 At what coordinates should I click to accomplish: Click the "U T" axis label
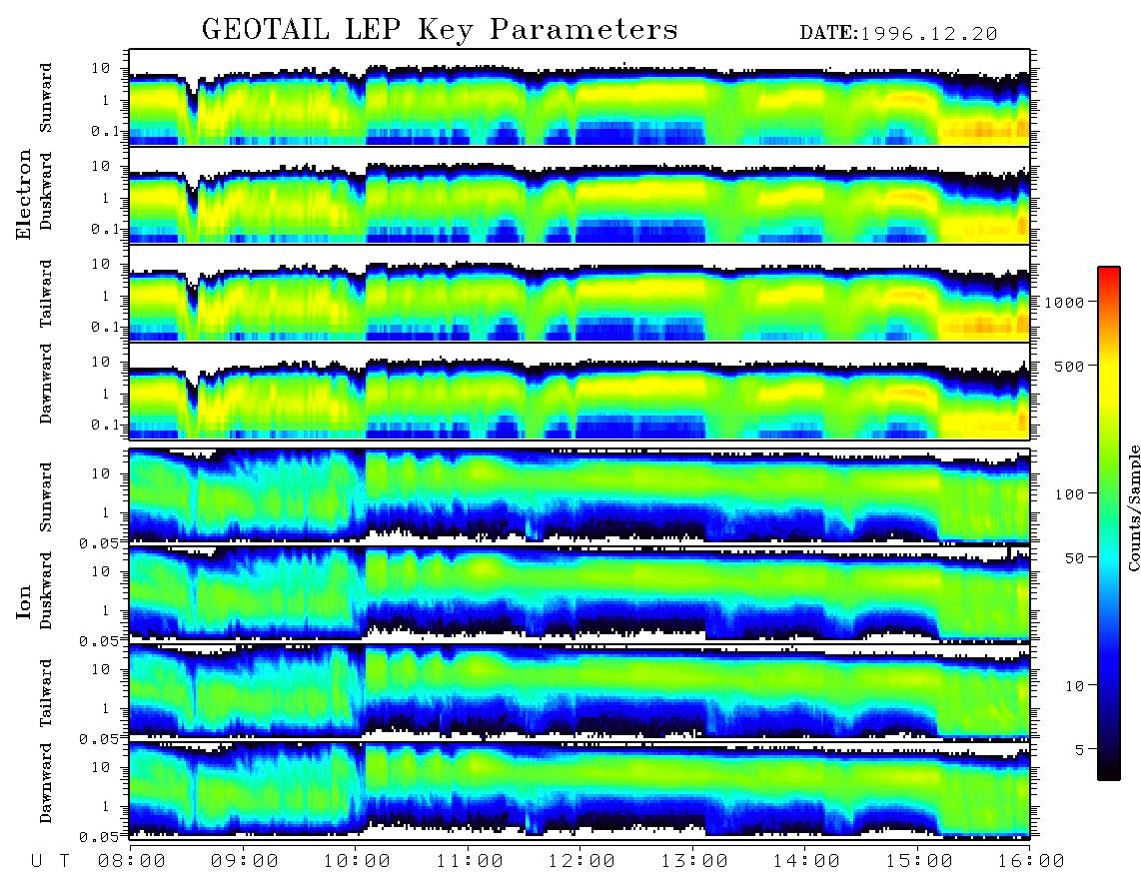[50, 861]
